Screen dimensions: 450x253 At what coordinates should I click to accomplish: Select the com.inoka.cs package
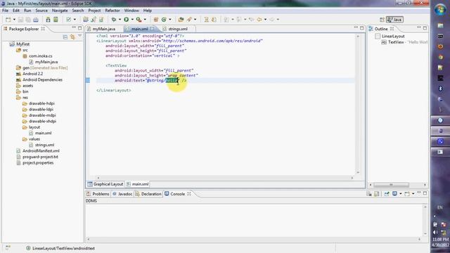[41, 56]
